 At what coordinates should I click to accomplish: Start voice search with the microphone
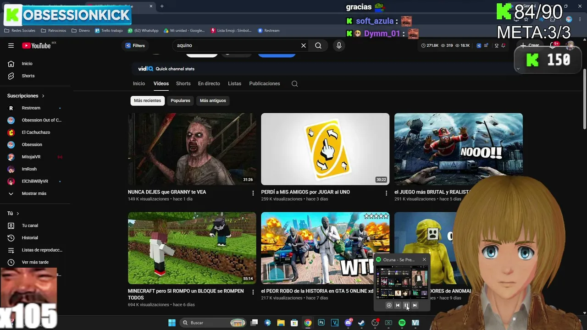[339, 45]
